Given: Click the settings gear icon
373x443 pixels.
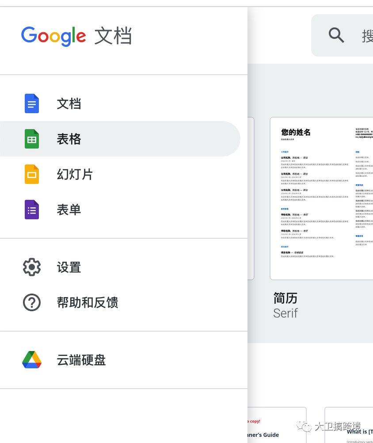Looking at the screenshot, I should 32,267.
